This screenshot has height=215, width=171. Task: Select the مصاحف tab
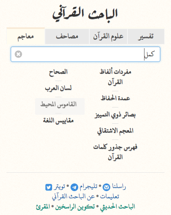[67, 37]
